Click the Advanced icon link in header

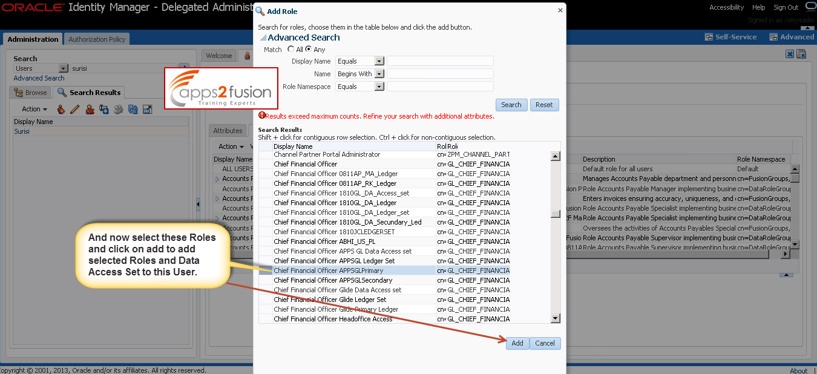(x=792, y=37)
